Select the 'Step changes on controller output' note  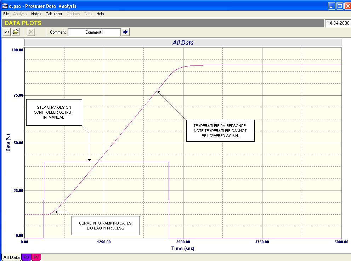pyautogui.click(x=54, y=112)
